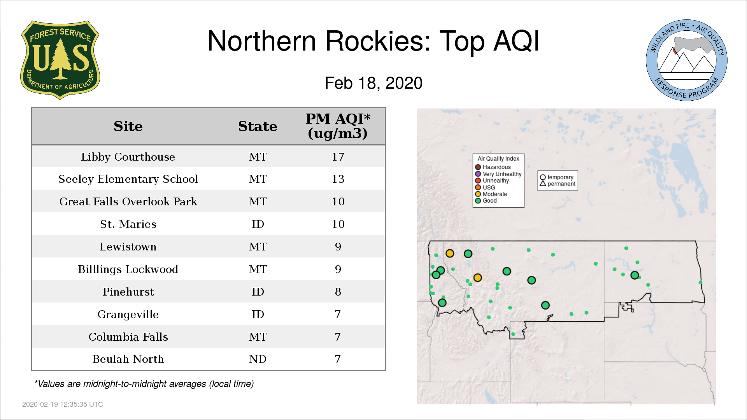Viewport: 747px width, 420px height.
Task: Click the Unhealthy legend color dot
Action: pyautogui.click(x=478, y=180)
